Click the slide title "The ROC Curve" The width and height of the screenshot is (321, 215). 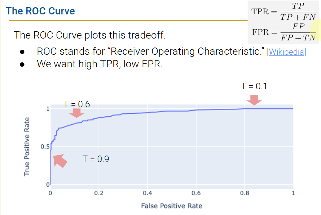[40, 11]
